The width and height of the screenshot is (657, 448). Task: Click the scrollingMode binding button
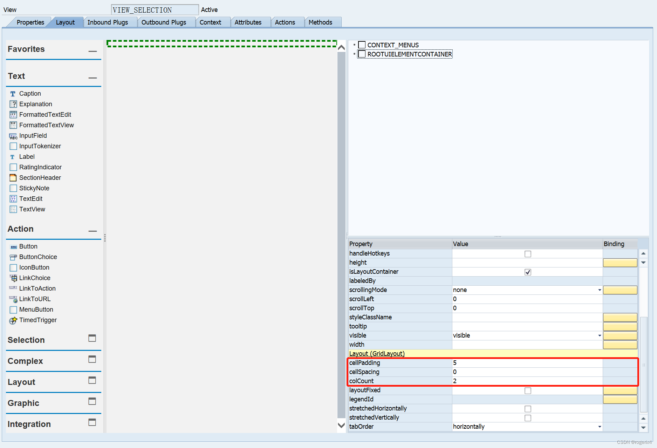620,290
